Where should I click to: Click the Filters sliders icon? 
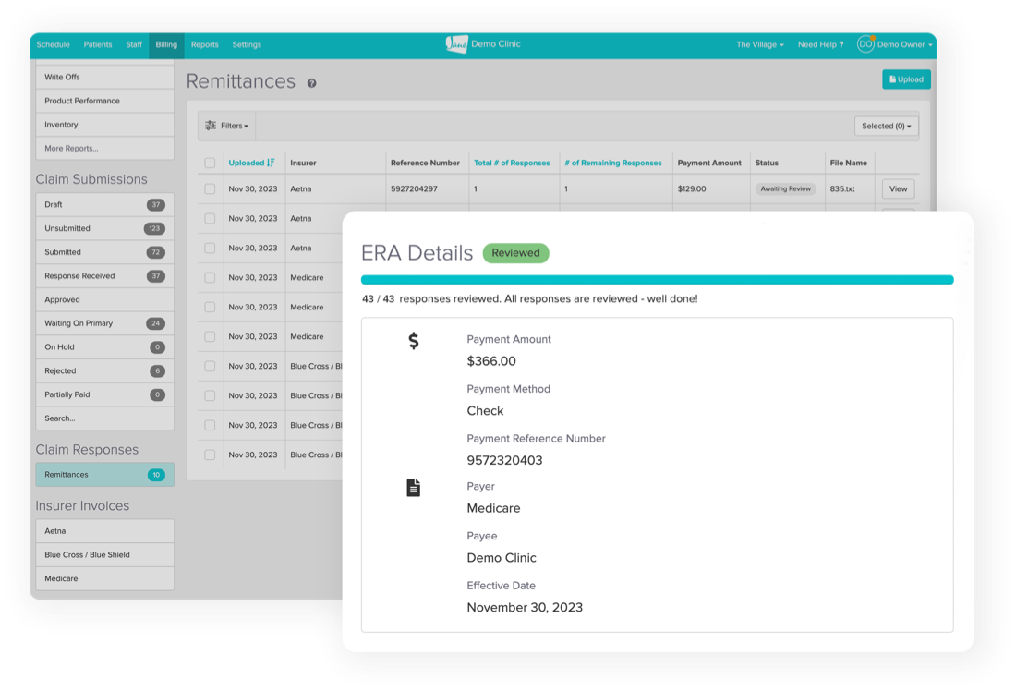(211, 126)
